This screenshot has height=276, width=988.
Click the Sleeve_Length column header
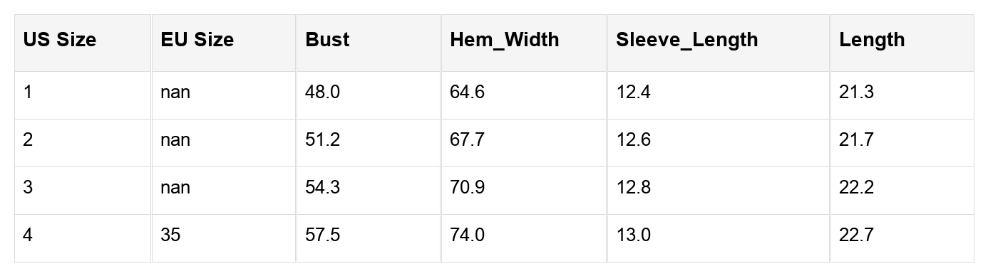[719, 43]
